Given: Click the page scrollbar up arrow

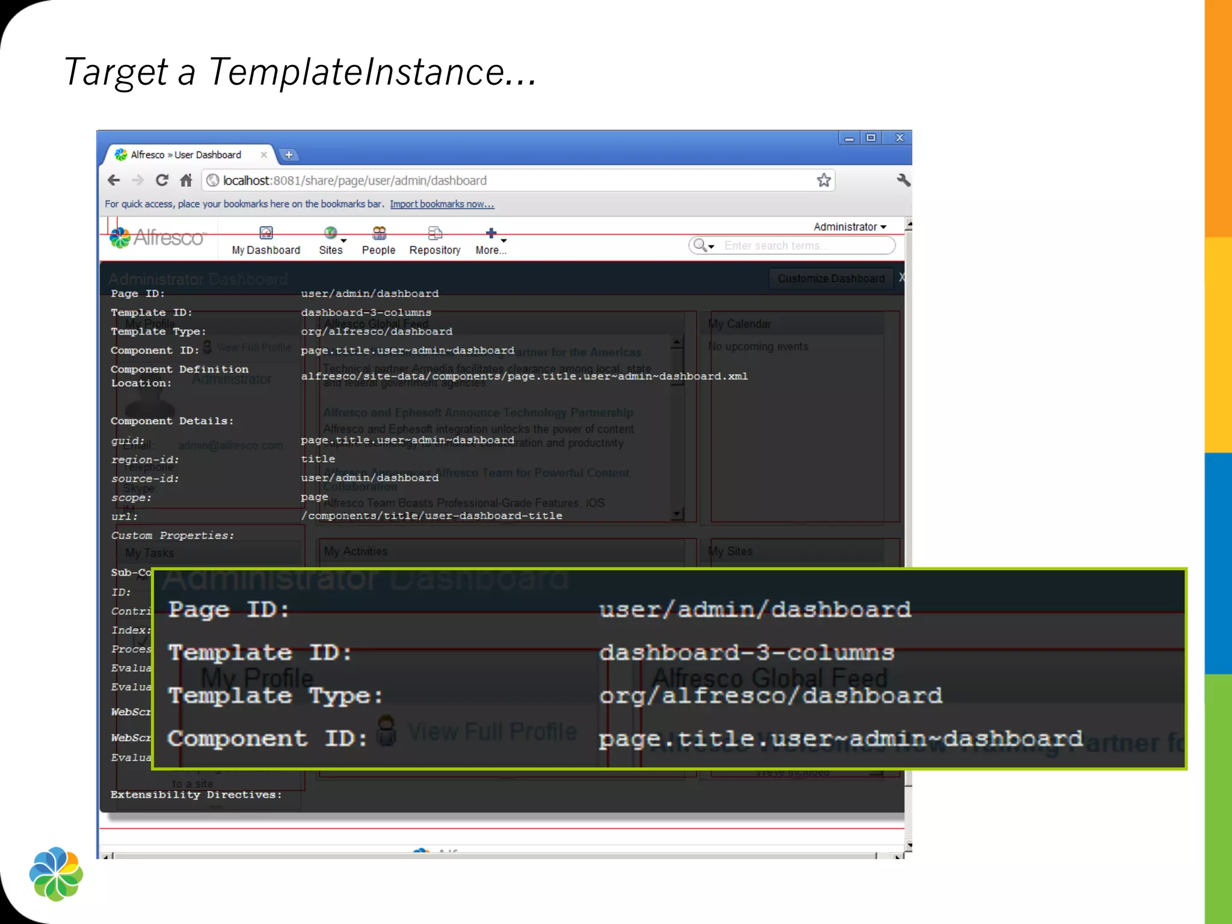Looking at the screenshot, I should 908,225.
